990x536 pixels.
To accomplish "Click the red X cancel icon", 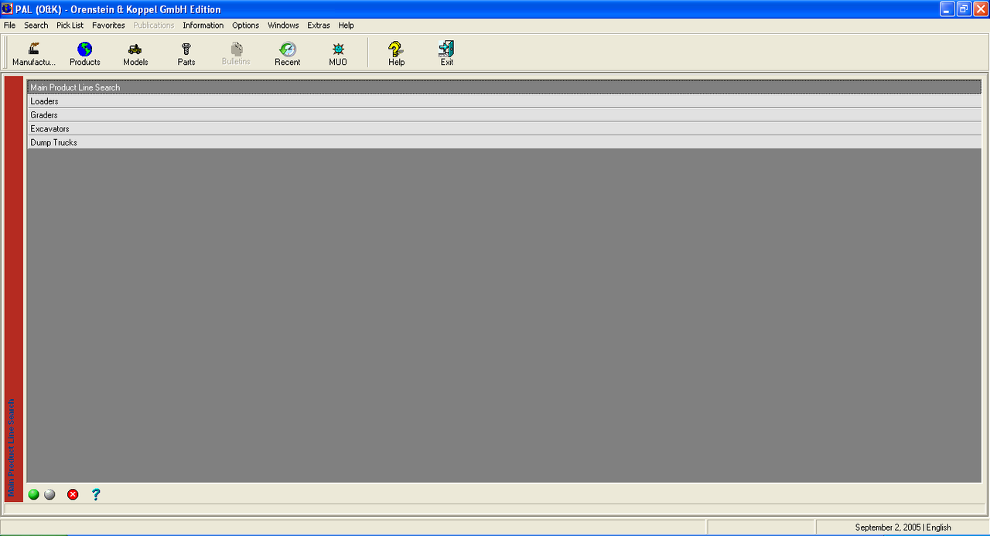I will (73, 494).
